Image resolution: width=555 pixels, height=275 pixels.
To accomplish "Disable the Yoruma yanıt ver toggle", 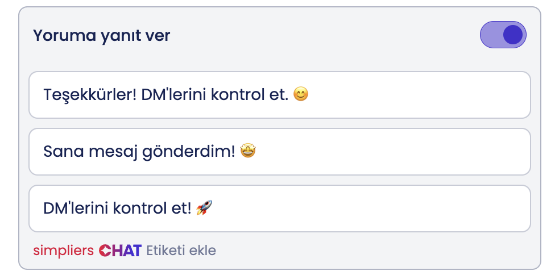I will coord(503,35).
